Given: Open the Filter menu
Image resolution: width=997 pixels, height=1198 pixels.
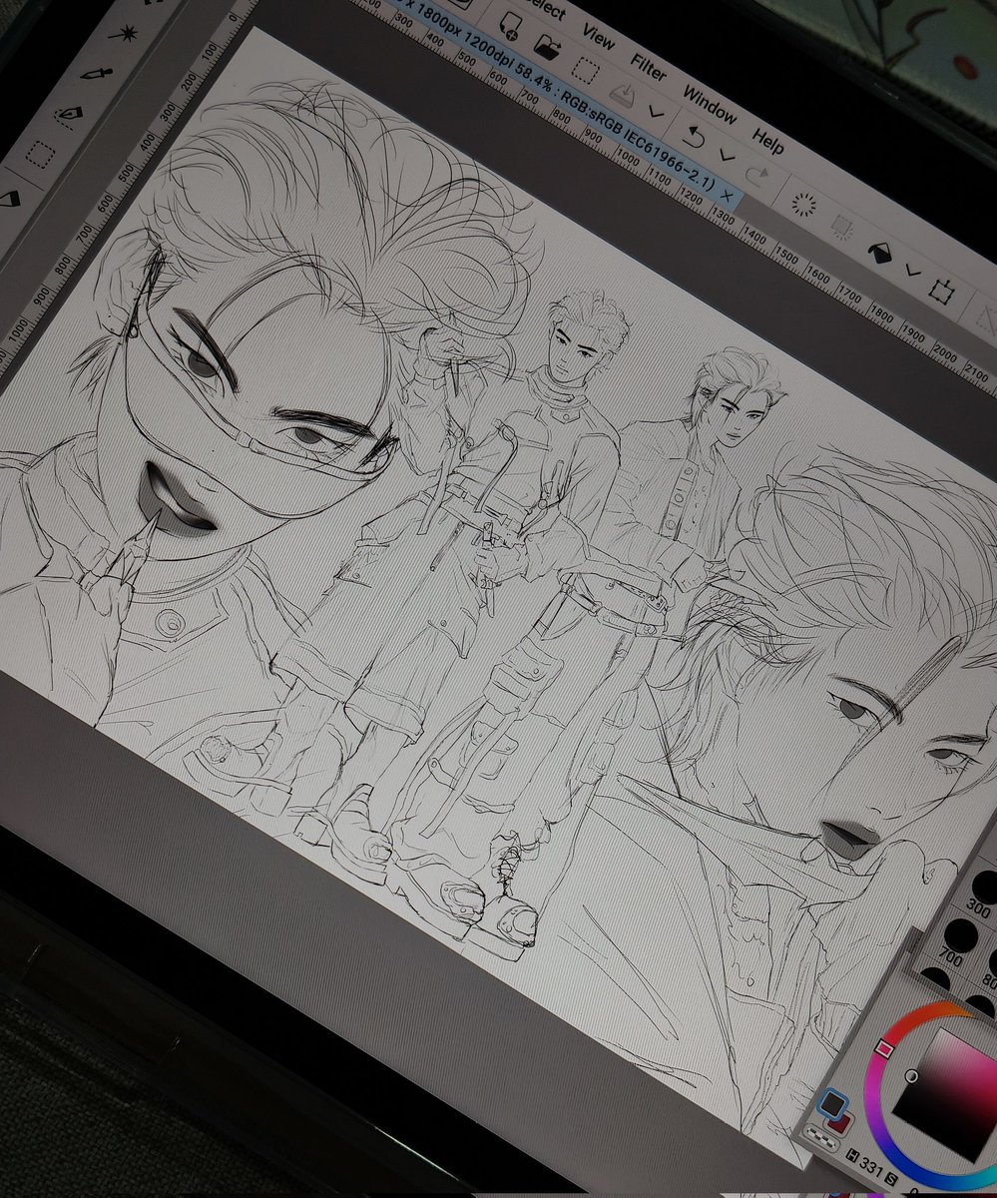Looking at the screenshot, I should coord(649,69).
